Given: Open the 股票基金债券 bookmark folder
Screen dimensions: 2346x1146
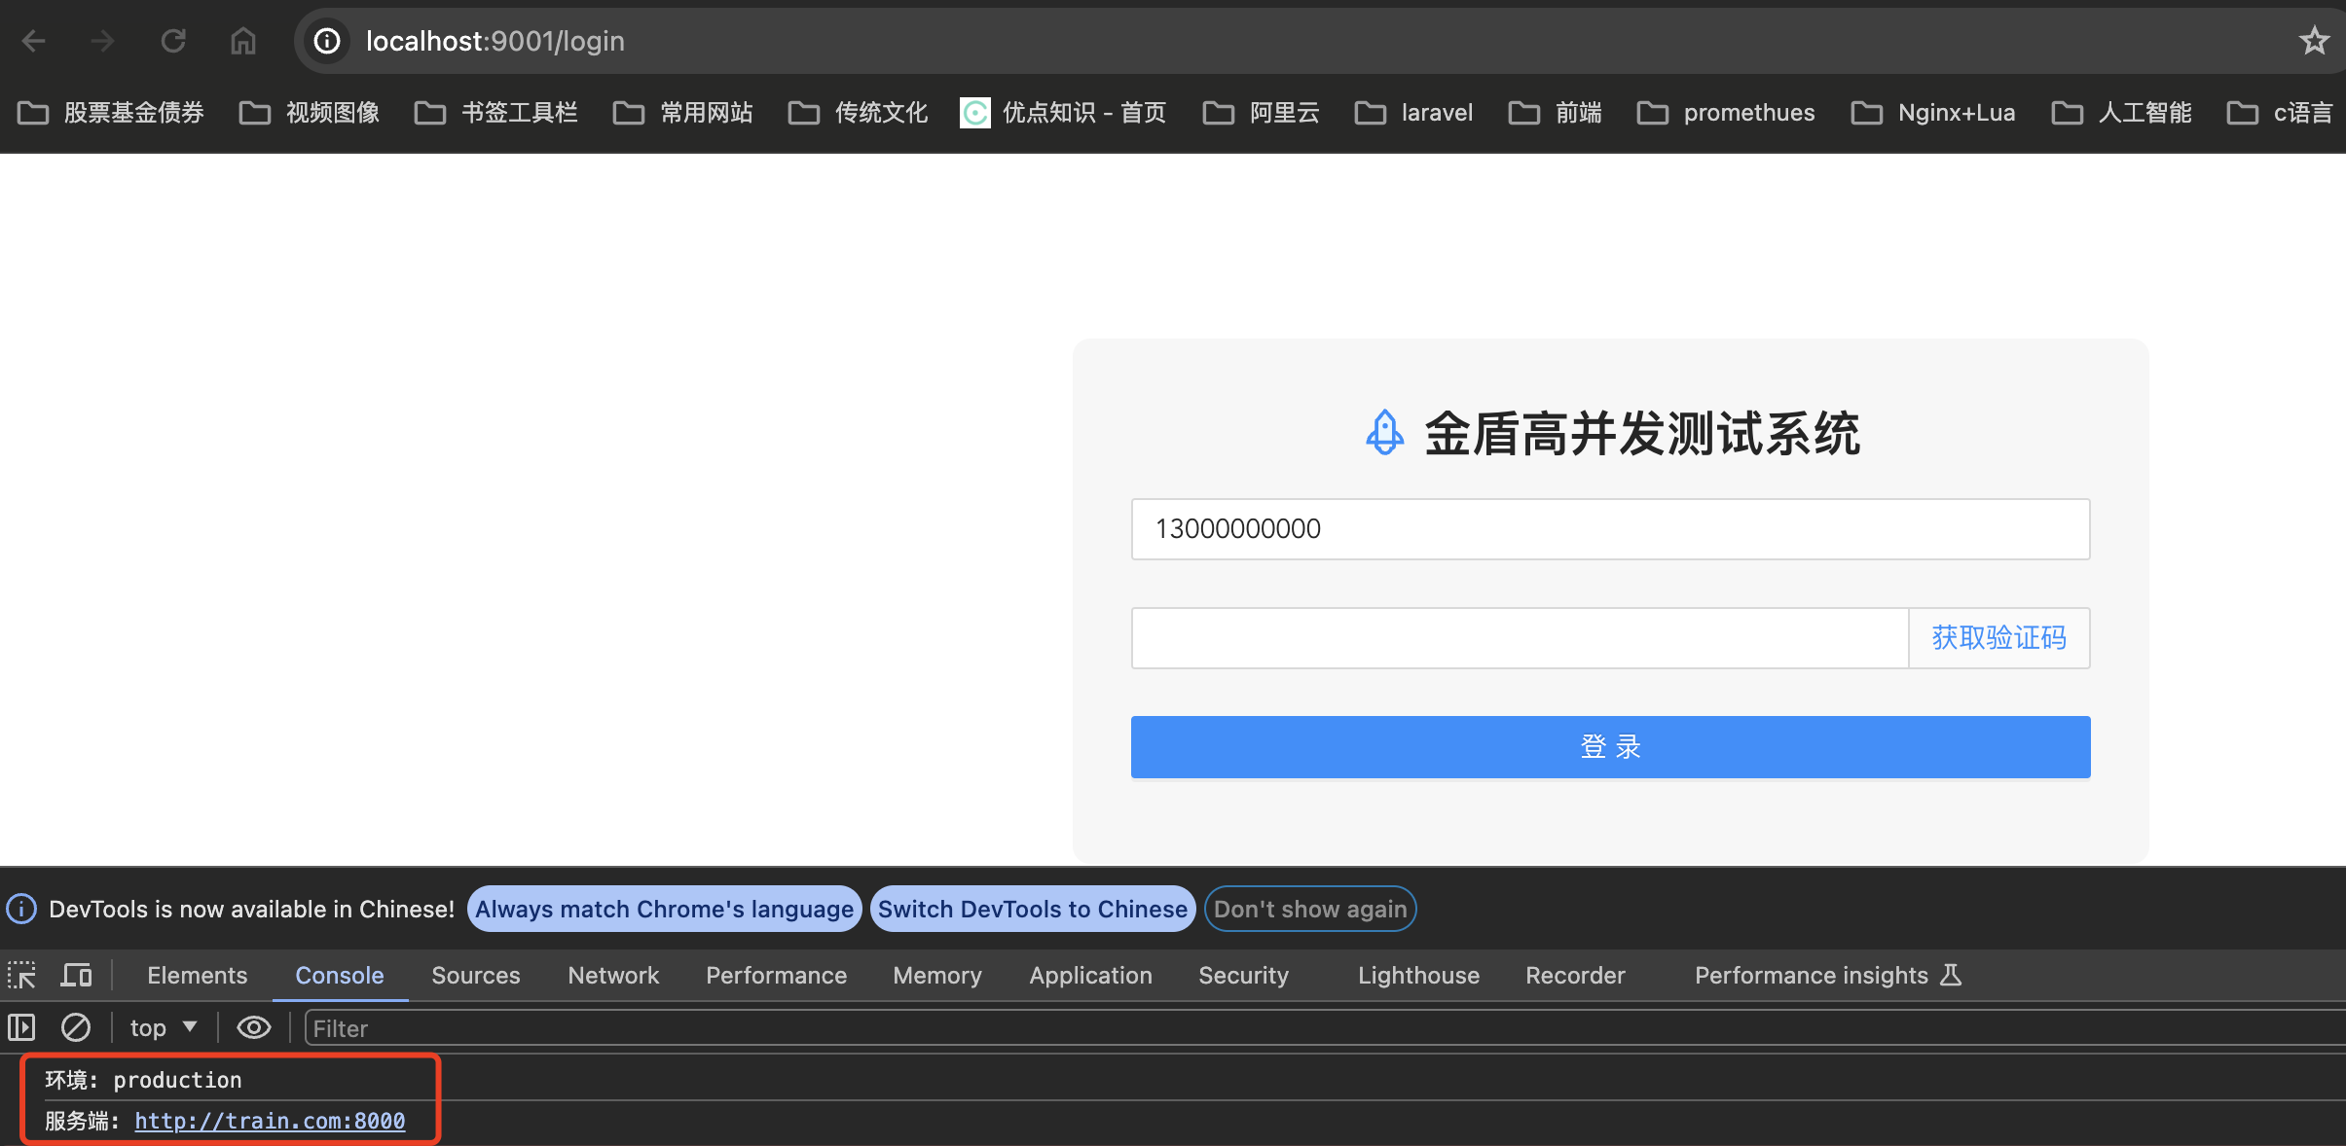Looking at the screenshot, I should (x=111, y=113).
